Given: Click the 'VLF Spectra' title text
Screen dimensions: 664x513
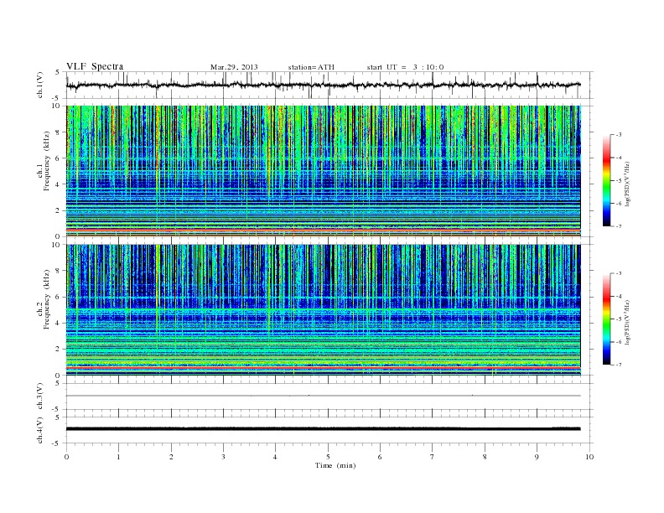Looking at the screenshot, I should tap(95, 66).
